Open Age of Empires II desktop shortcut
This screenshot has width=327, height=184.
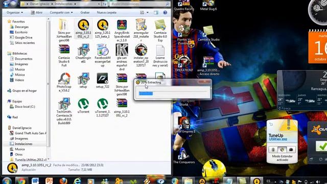click(184, 125)
